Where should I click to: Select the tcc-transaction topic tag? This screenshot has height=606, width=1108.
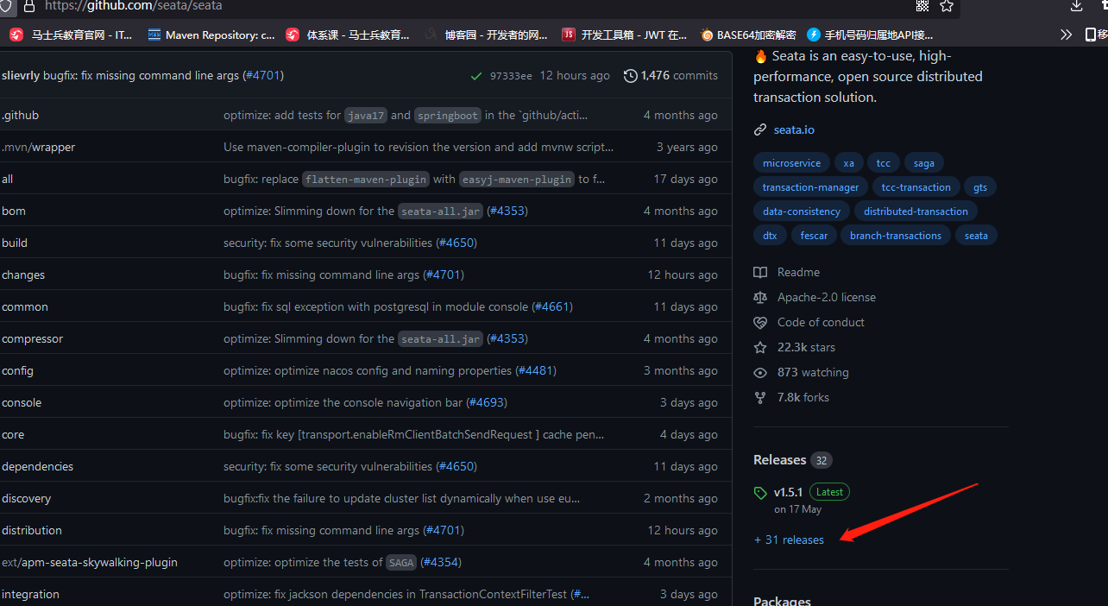pos(916,187)
